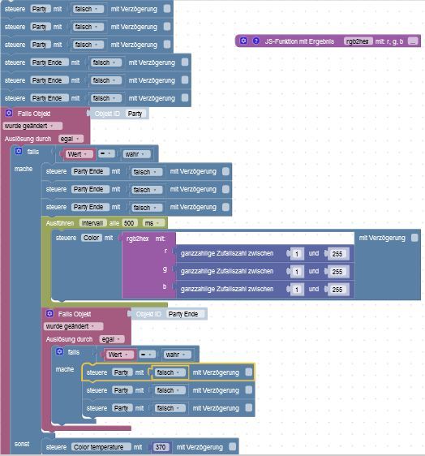Edit the minimum value 1 in the r row
Screen dimensions: 425x456
pyautogui.click(x=297, y=254)
